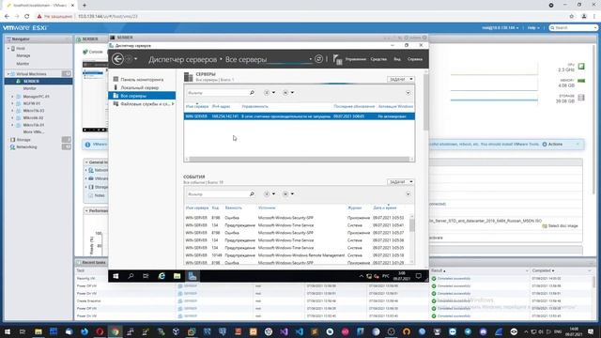
Task: Click Manage under Host in Navigator
Action: 23,56
